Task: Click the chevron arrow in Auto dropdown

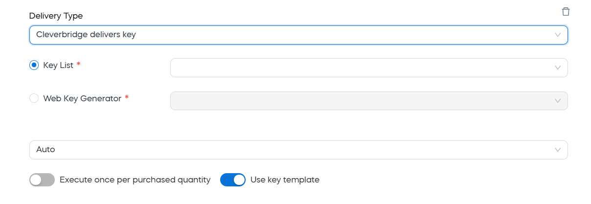Action: (557, 150)
